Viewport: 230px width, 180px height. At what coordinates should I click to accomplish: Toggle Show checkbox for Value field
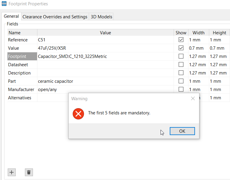coord(181,48)
